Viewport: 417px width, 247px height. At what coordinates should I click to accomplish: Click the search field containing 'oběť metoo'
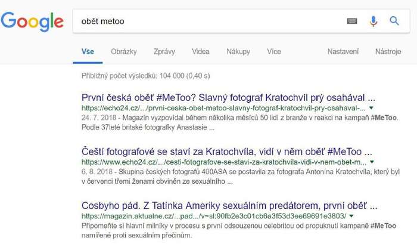pyautogui.click(x=207, y=21)
